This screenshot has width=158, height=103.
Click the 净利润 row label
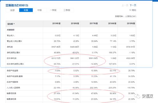click(x=10, y=47)
